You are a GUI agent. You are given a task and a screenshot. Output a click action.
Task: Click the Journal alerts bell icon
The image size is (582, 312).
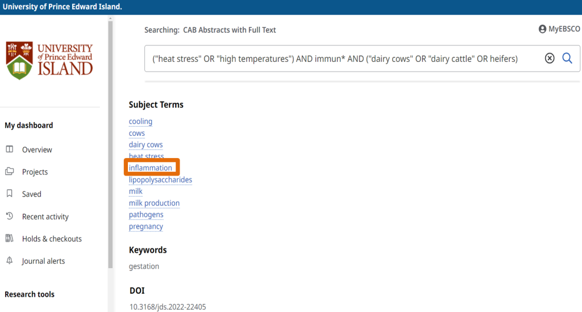click(10, 261)
